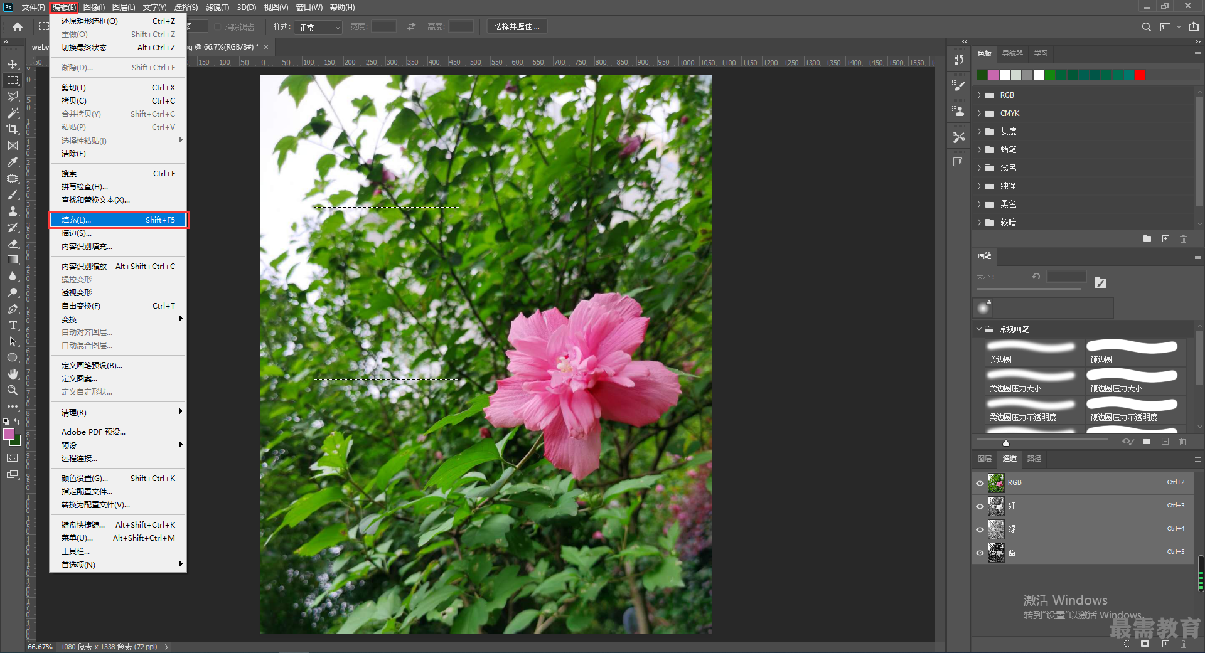Open the workspace switcher dropdown
The width and height of the screenshot is (1205, 653).
click(x=1170, y=27)
